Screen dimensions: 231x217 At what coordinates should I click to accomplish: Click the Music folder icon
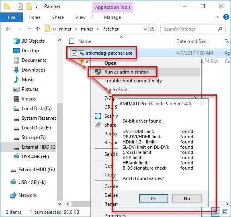16,80
